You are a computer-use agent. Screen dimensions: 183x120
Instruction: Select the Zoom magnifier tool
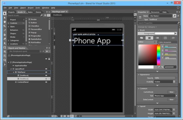pyautogui.click(x=5, y=26)
